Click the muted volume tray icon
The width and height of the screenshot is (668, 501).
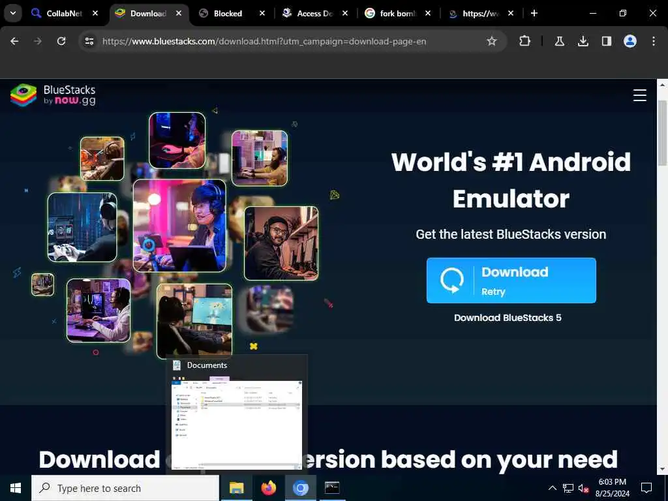coord(583,488)
